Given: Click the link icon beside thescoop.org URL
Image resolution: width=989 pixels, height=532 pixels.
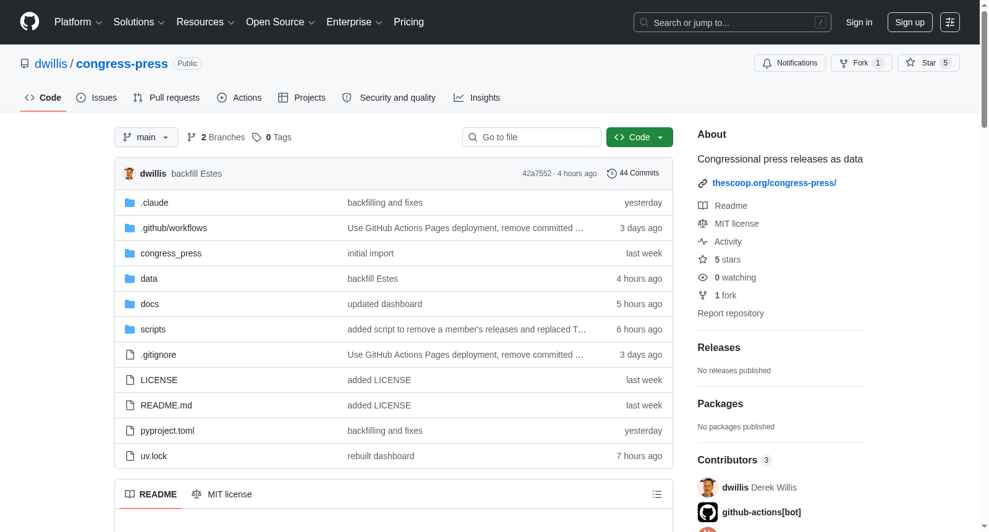Looking at the screenshot, I should [703, 184].
